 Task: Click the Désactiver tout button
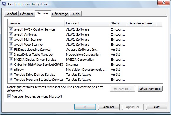pos(150,89)
